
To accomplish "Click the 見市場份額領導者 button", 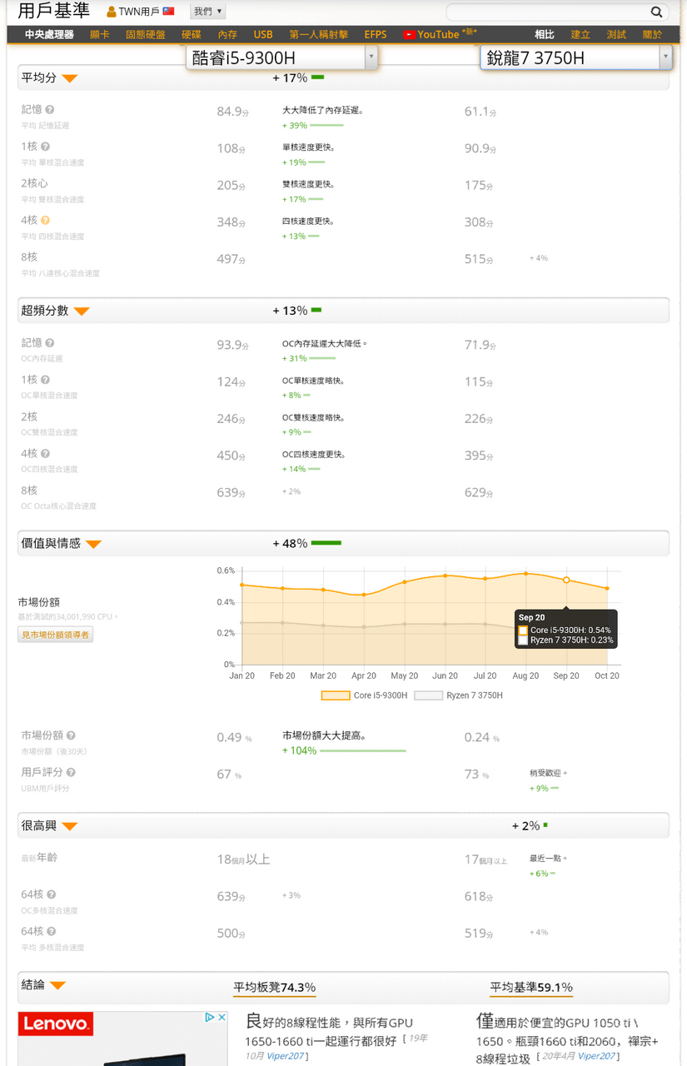I will pos(55,635).
